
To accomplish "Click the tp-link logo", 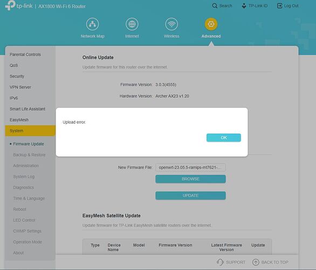I will pos(19,5).
